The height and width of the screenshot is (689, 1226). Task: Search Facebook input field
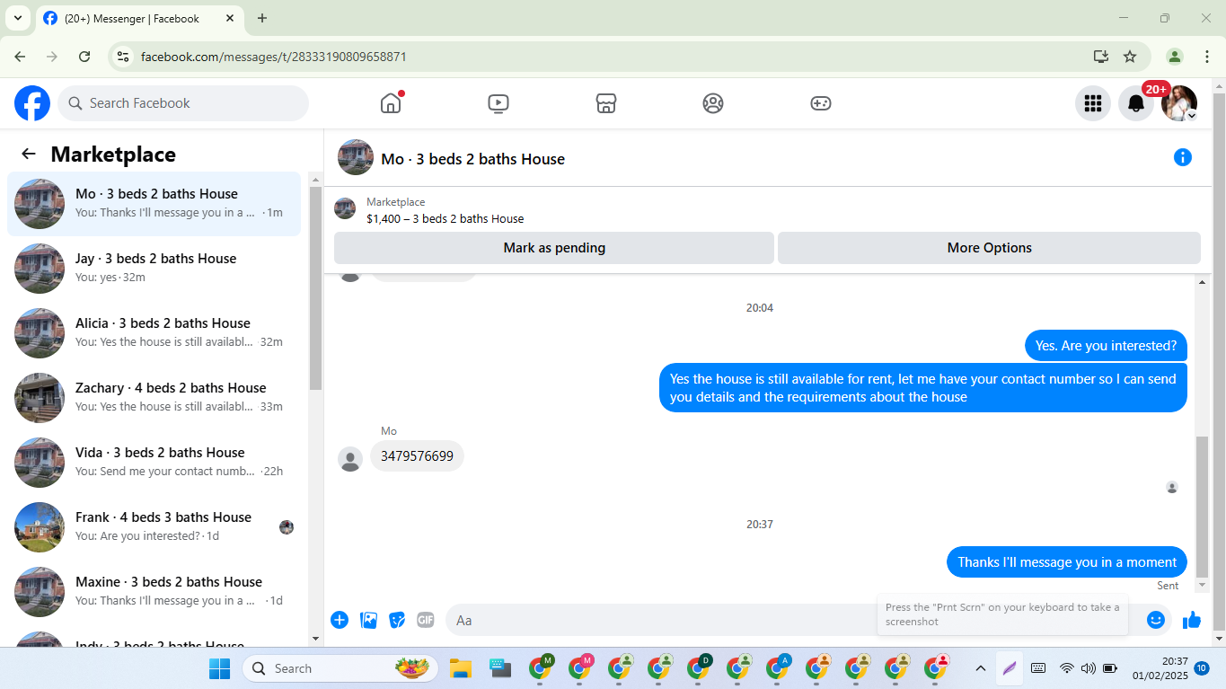(183, 103)
